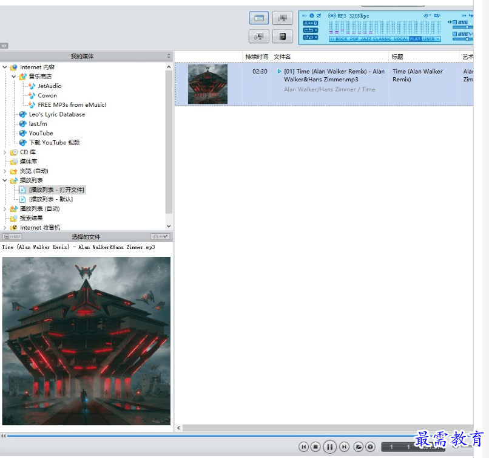489x458 pixels.
Task: Click the next track button
Action: [344, 446]
